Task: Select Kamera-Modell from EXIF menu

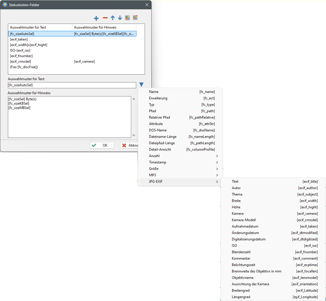Action: pos(274,220)
